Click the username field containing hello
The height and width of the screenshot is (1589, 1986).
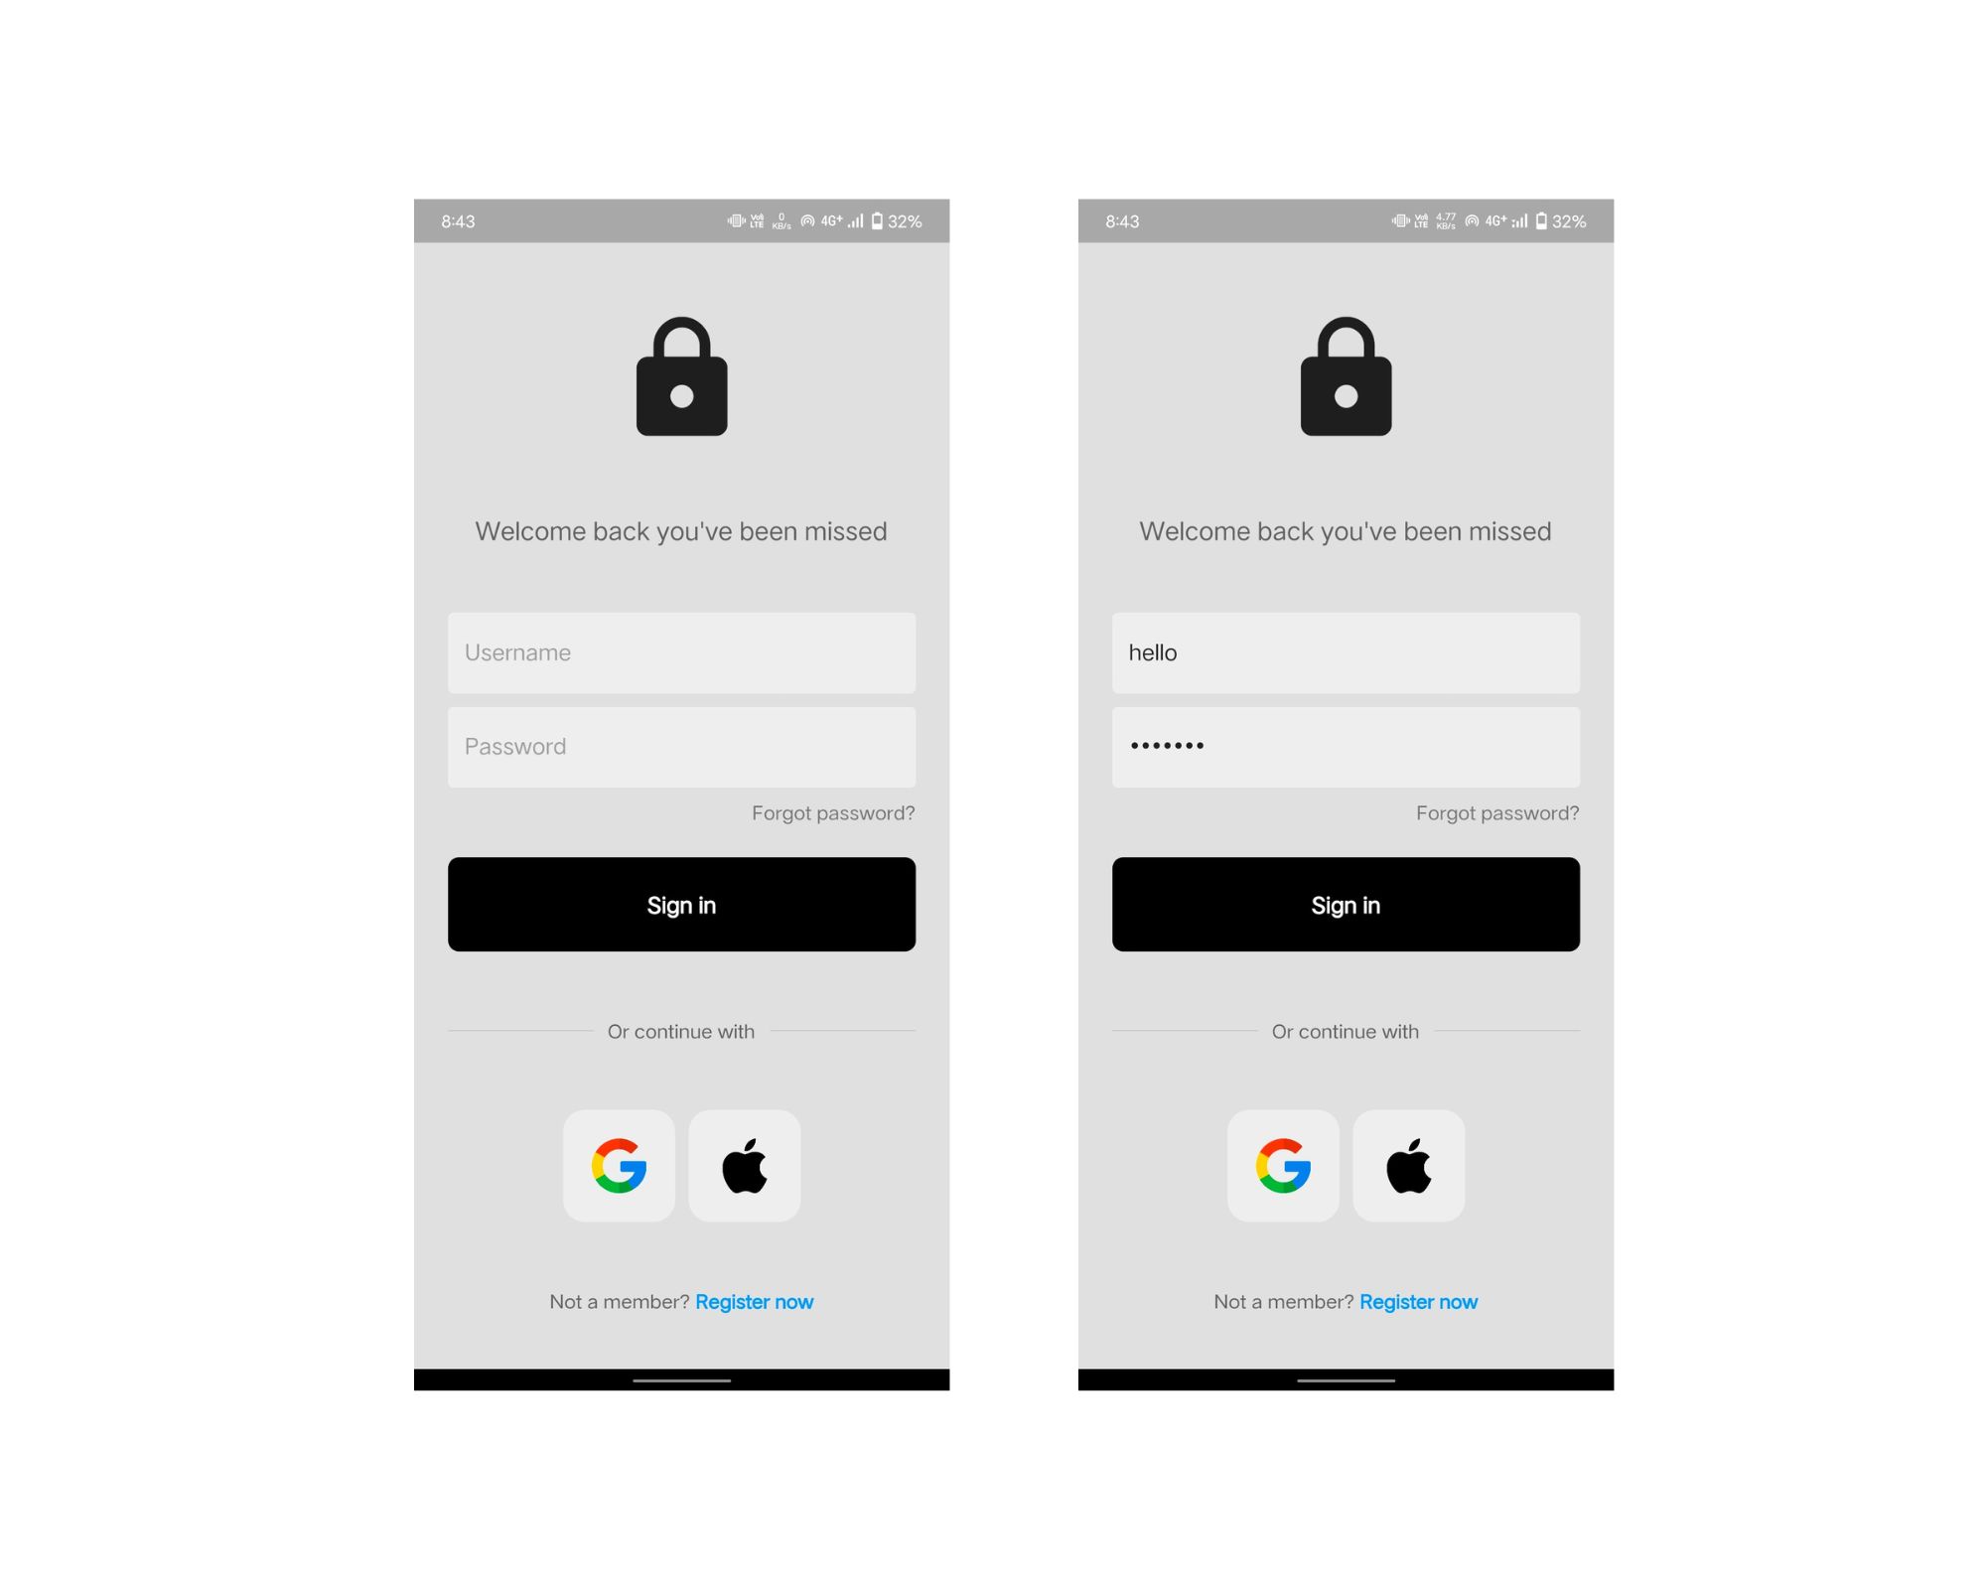click(x=1347, y=652)
